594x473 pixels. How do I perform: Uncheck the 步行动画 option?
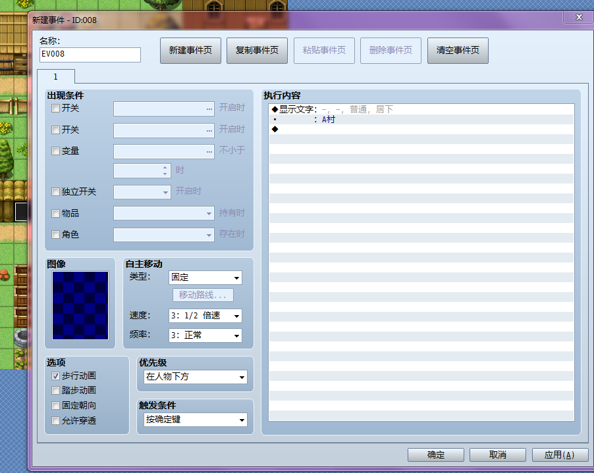tap(55, 376)
